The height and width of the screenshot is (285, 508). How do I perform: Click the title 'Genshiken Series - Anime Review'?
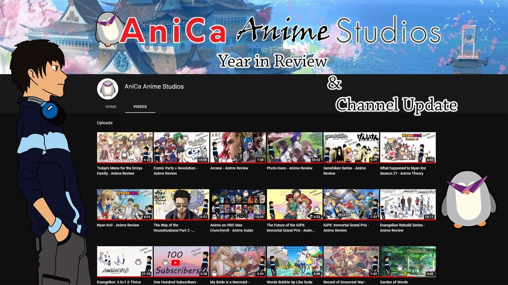pos(344,171)
